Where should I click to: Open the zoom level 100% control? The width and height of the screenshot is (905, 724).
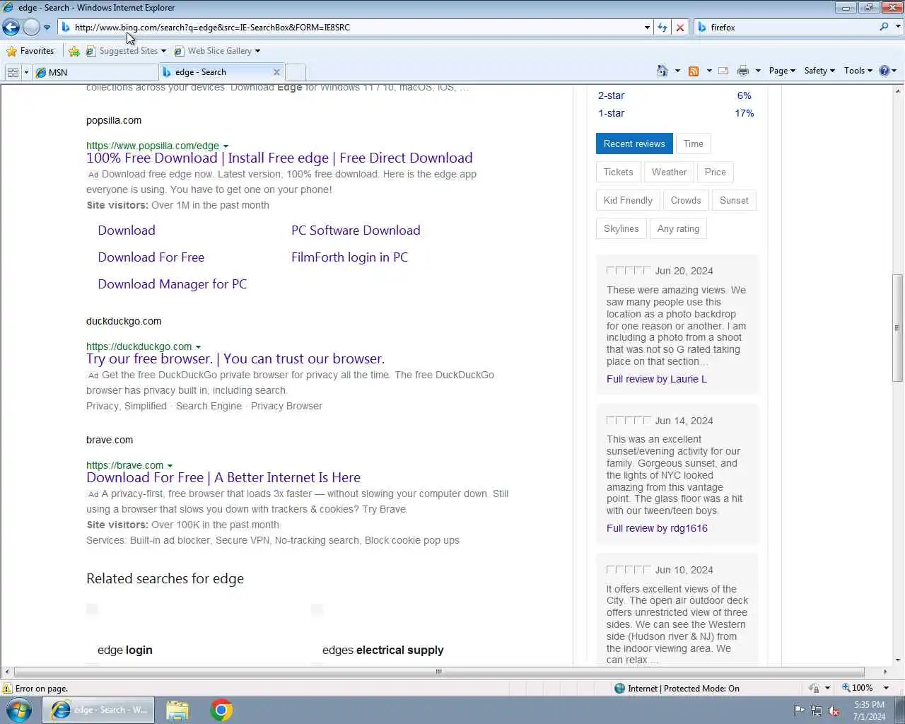tap(865, 688)
